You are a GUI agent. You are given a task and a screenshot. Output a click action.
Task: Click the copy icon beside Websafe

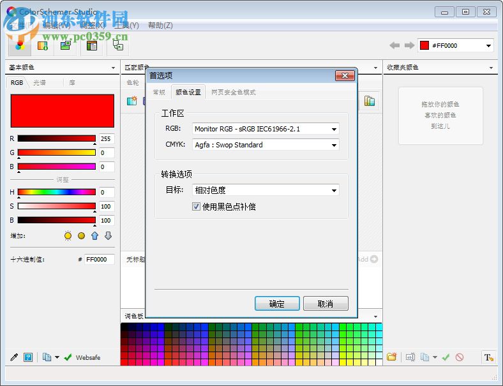(x=47, y=357)
